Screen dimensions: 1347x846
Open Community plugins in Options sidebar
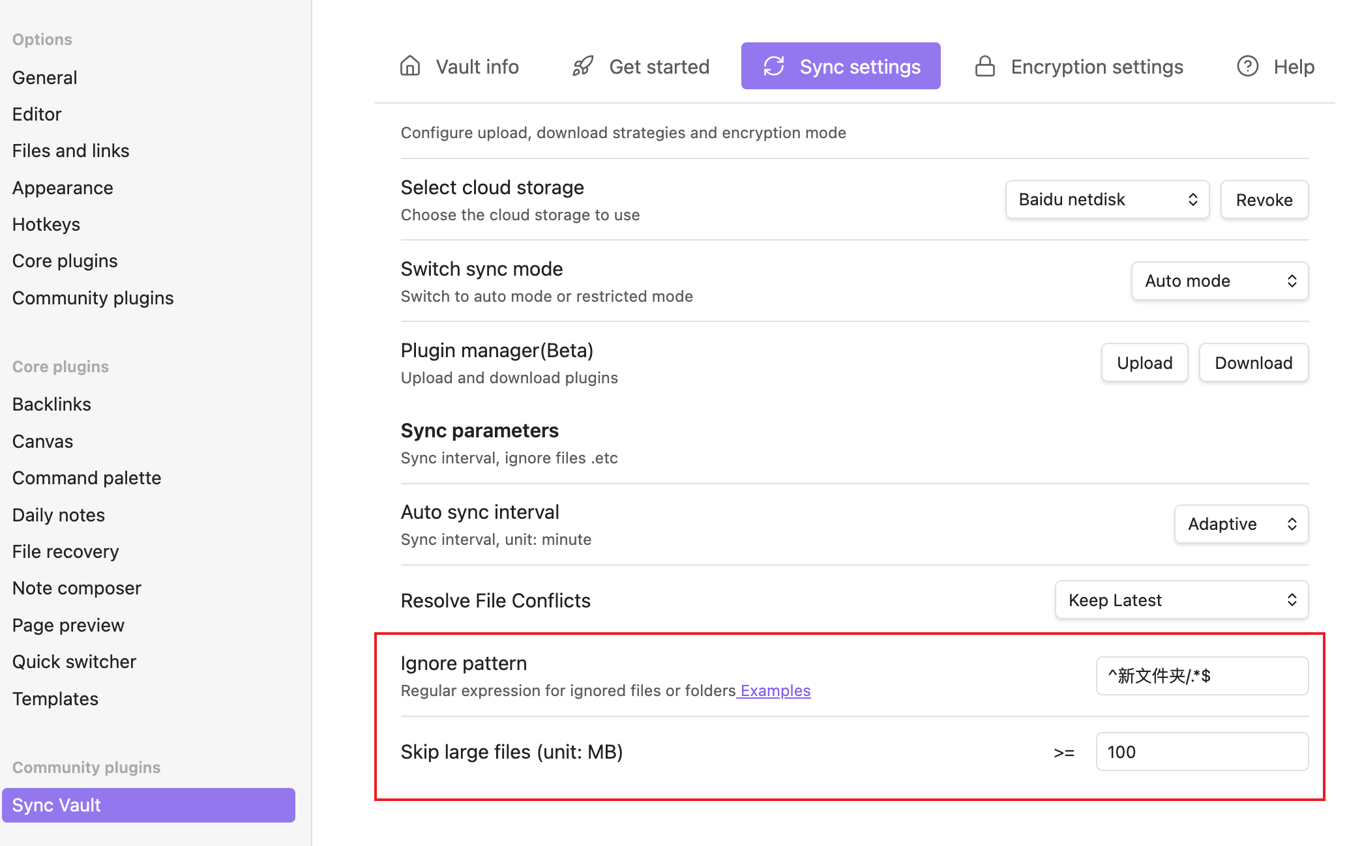point(93,298)
